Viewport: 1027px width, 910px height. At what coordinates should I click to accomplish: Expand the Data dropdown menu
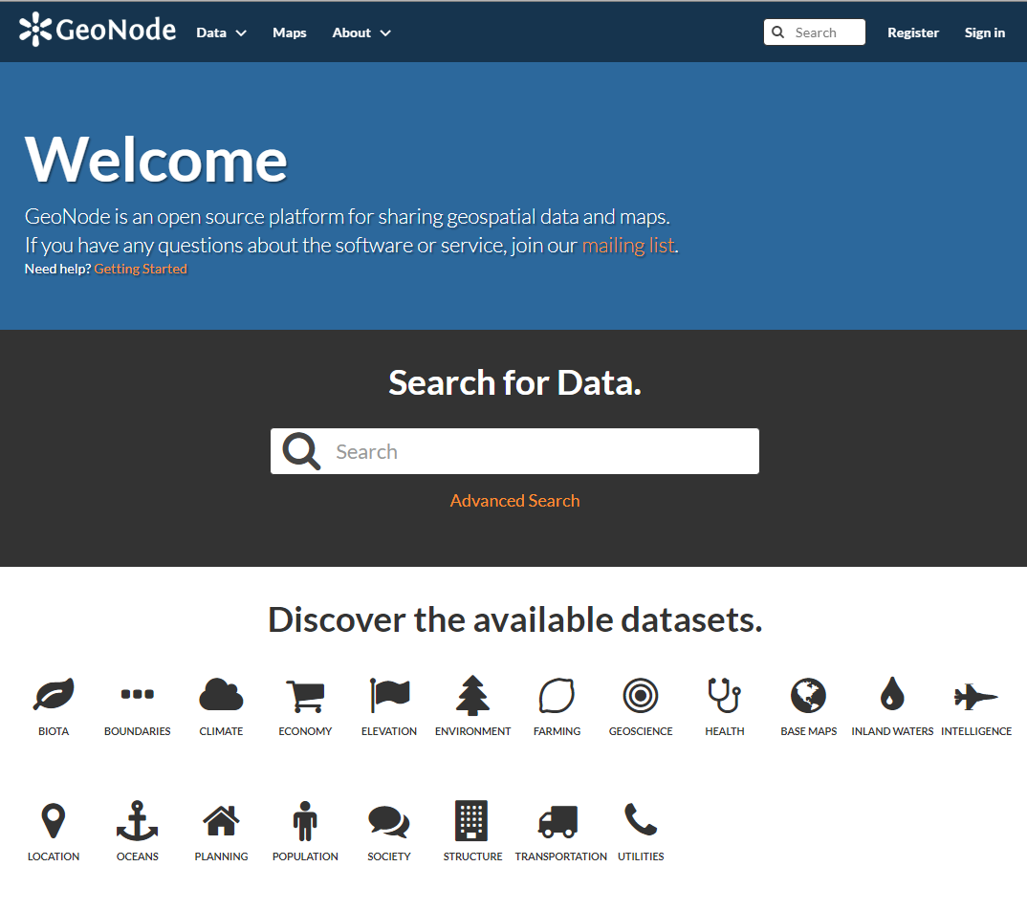222,32
